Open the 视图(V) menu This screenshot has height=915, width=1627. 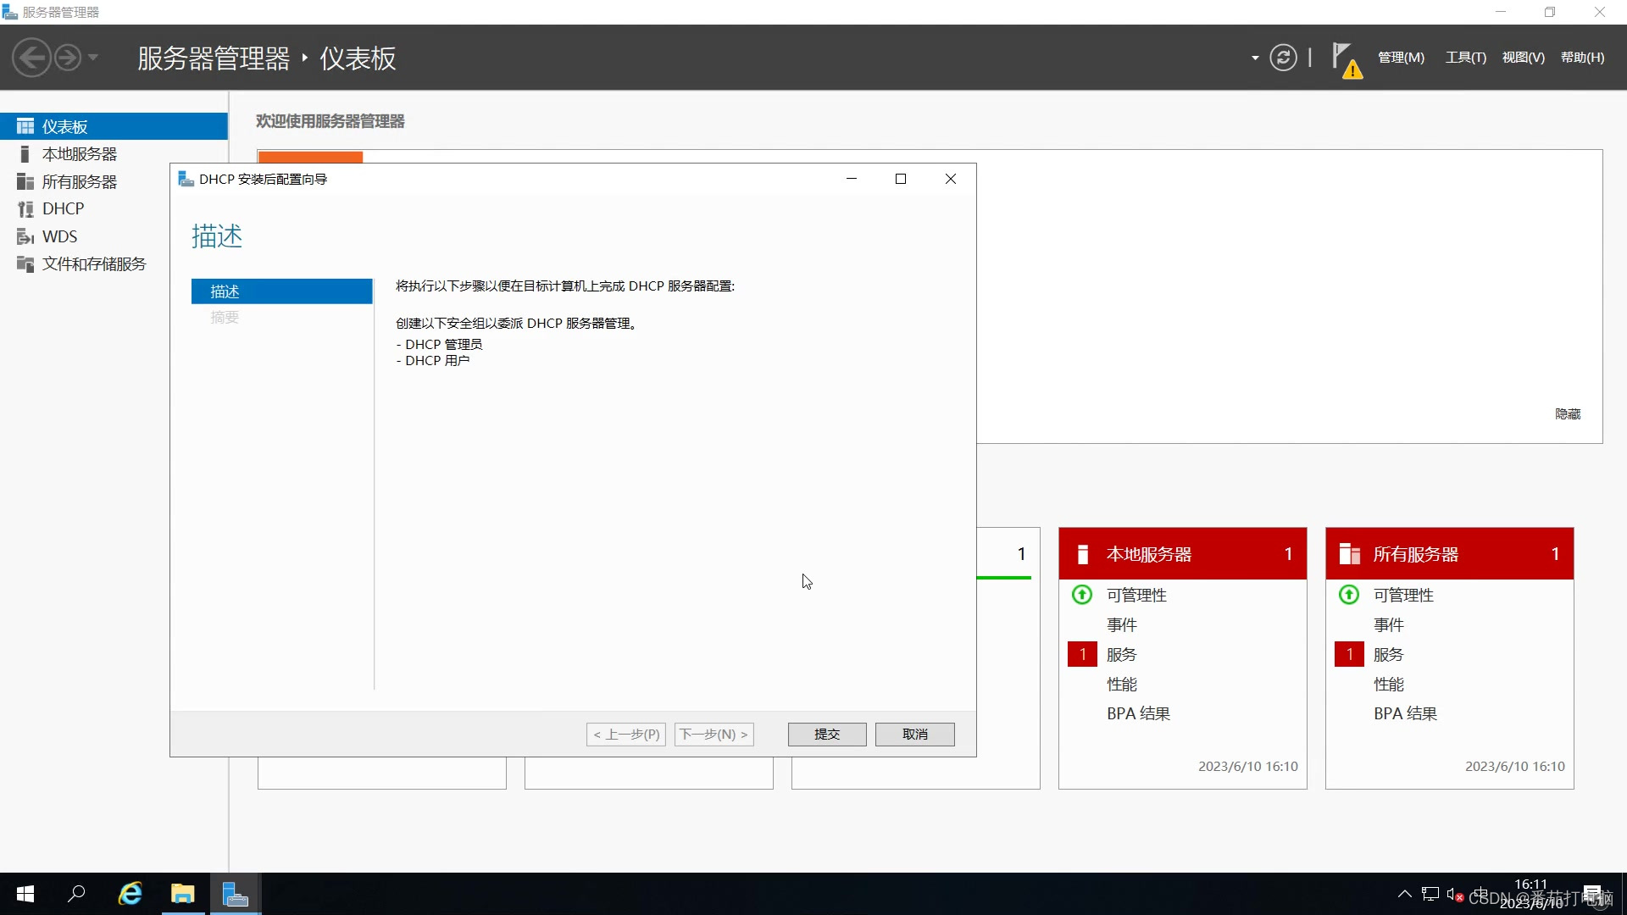[x=1523, y=58]
